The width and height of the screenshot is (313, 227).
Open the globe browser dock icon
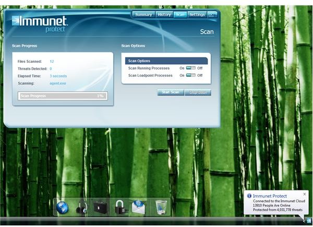[x=62, y=207]
